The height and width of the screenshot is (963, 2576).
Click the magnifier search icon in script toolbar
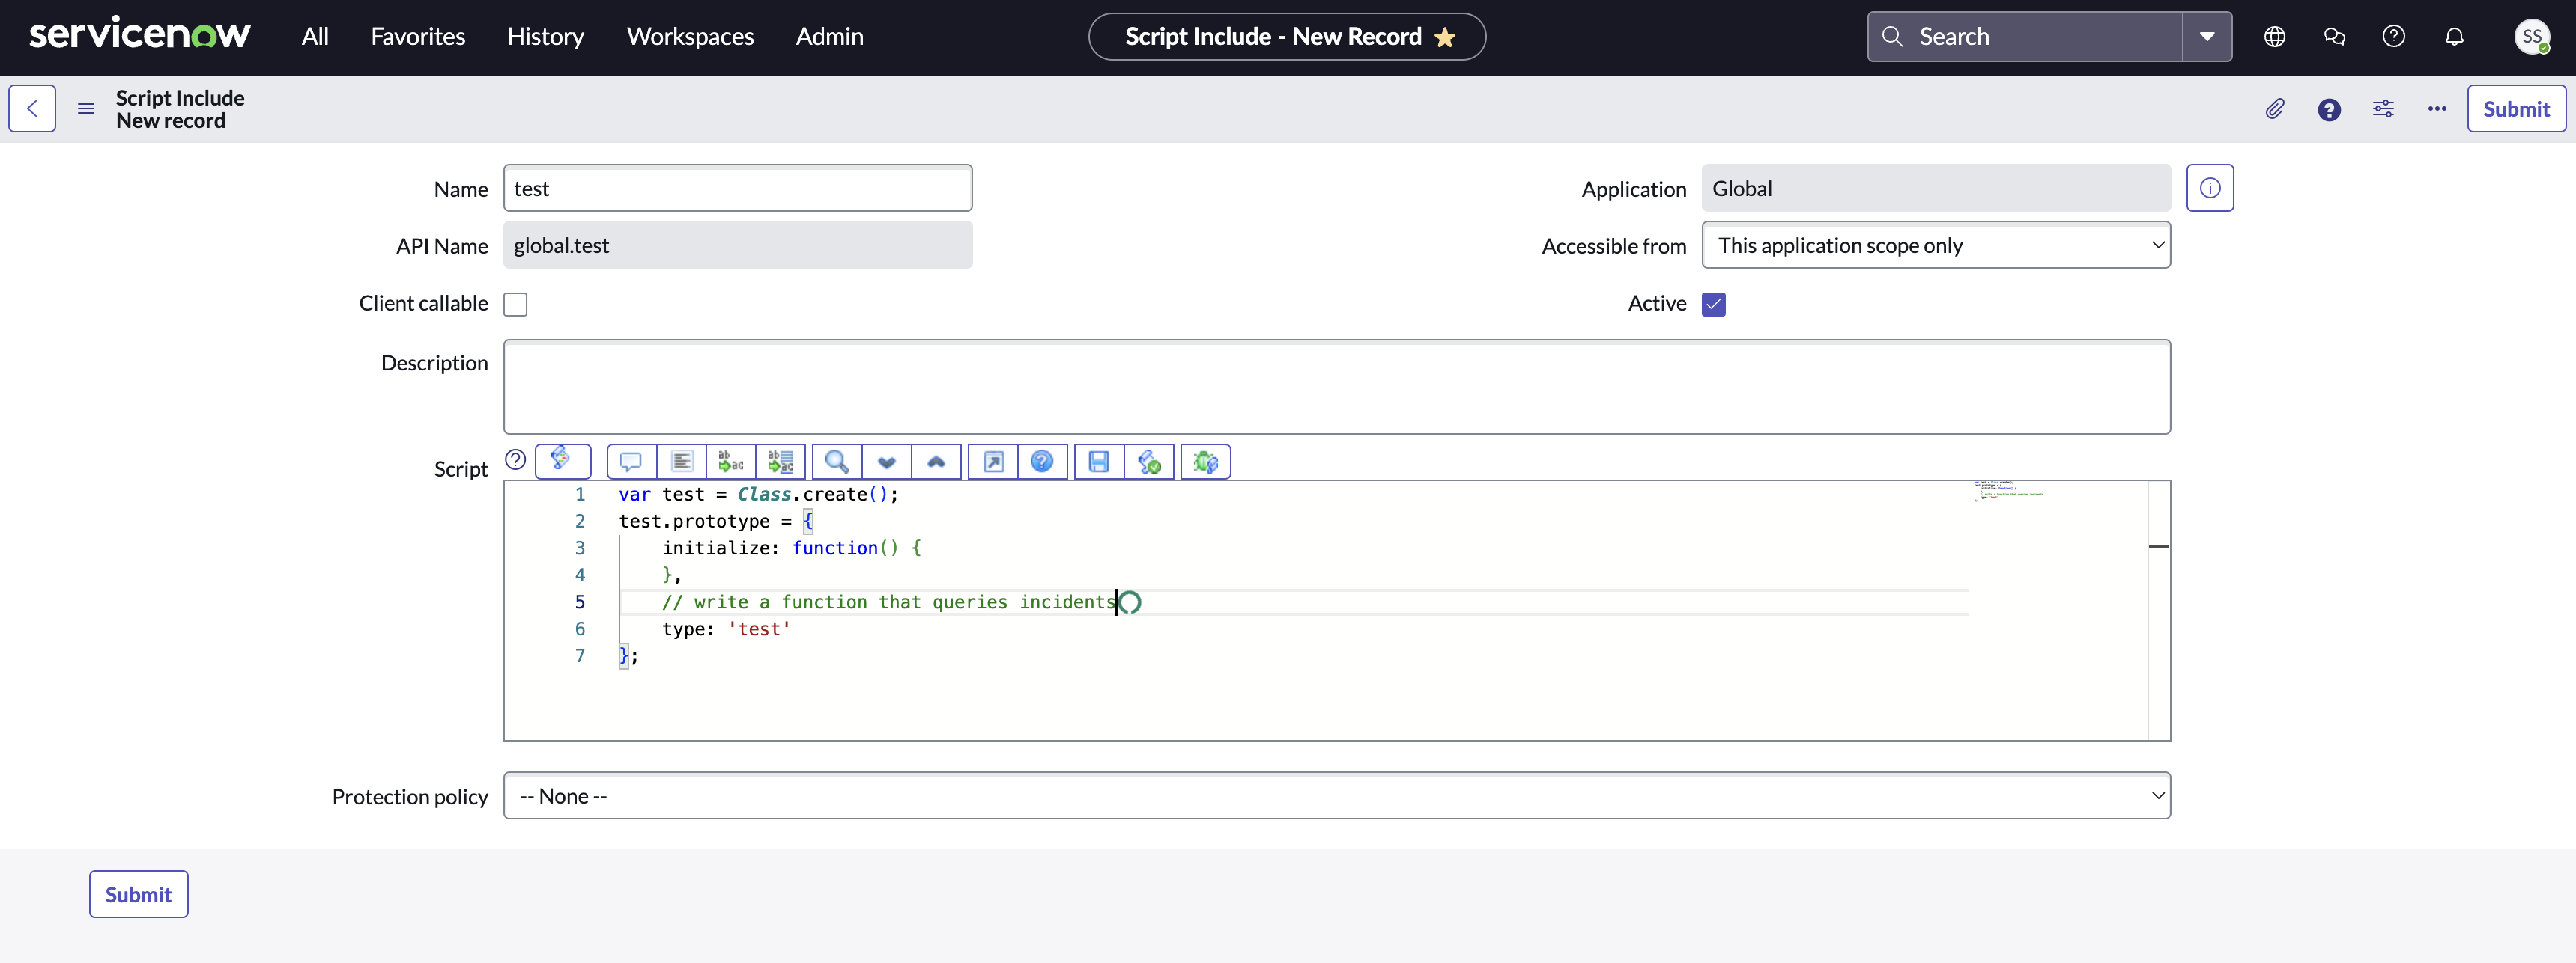[x=837, y=462]
